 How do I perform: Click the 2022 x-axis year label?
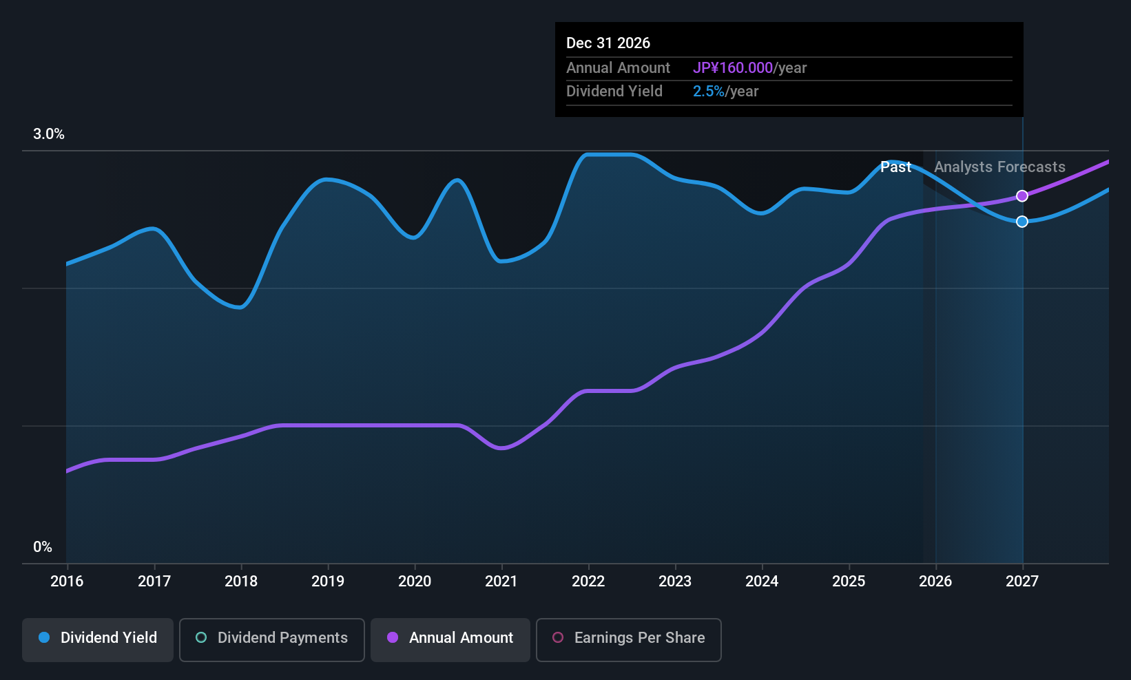pyautogui.click(x=588, y=582)
